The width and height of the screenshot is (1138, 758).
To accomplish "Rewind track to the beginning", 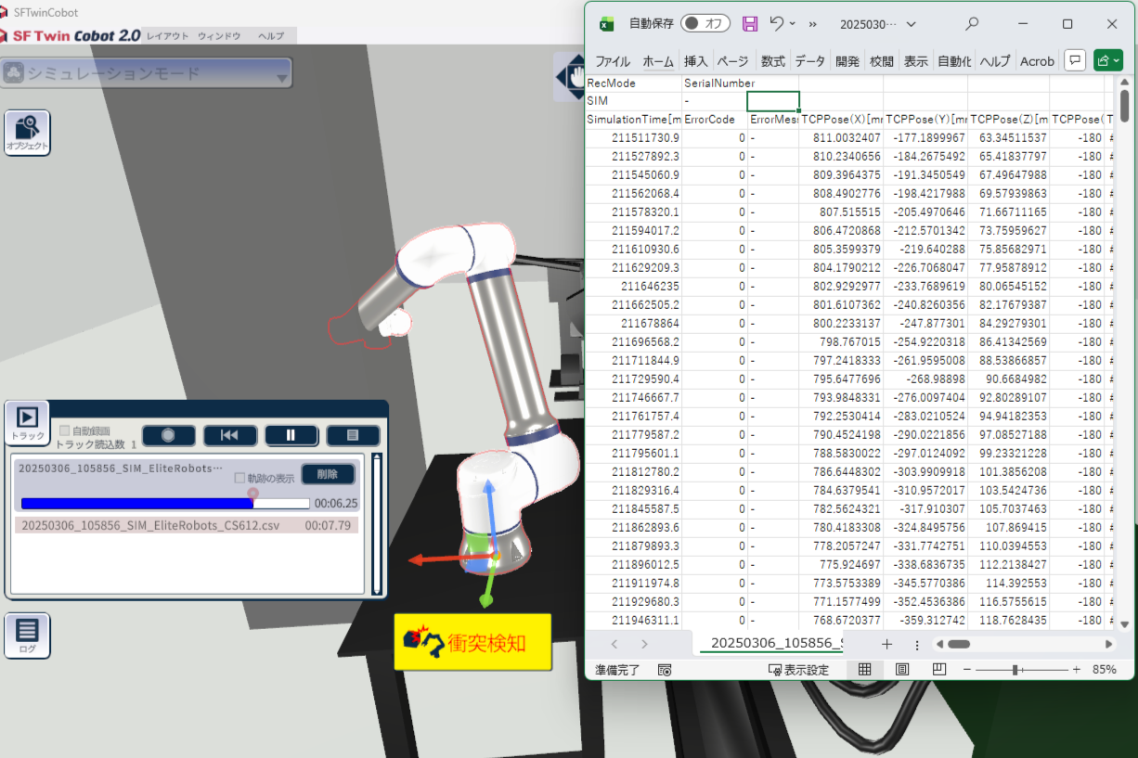I will click(x=229, y=435).
